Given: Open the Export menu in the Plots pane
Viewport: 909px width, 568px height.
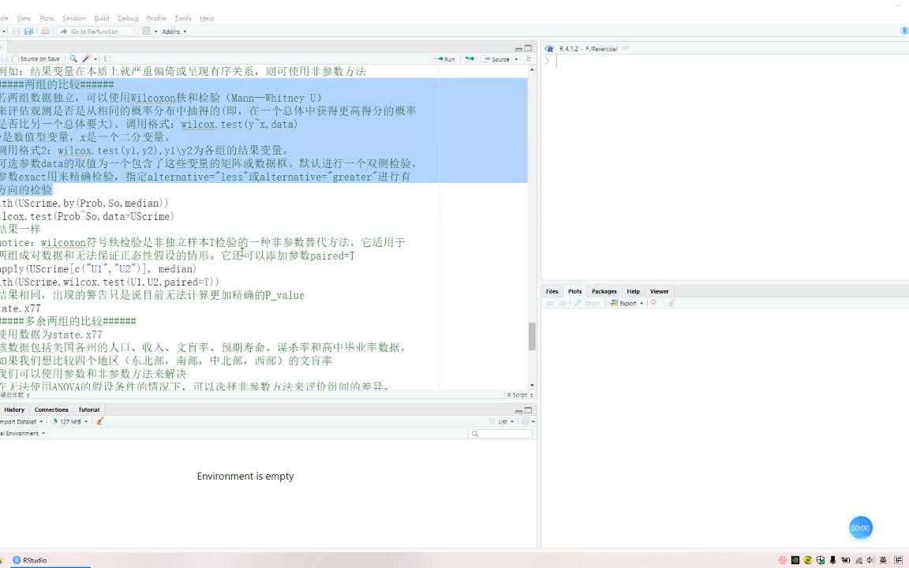Looking at the screenshot, I should 627,303.
